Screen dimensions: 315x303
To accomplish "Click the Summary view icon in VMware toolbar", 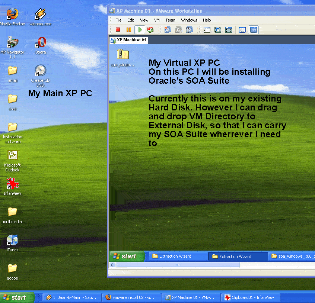I will (242, 30).
